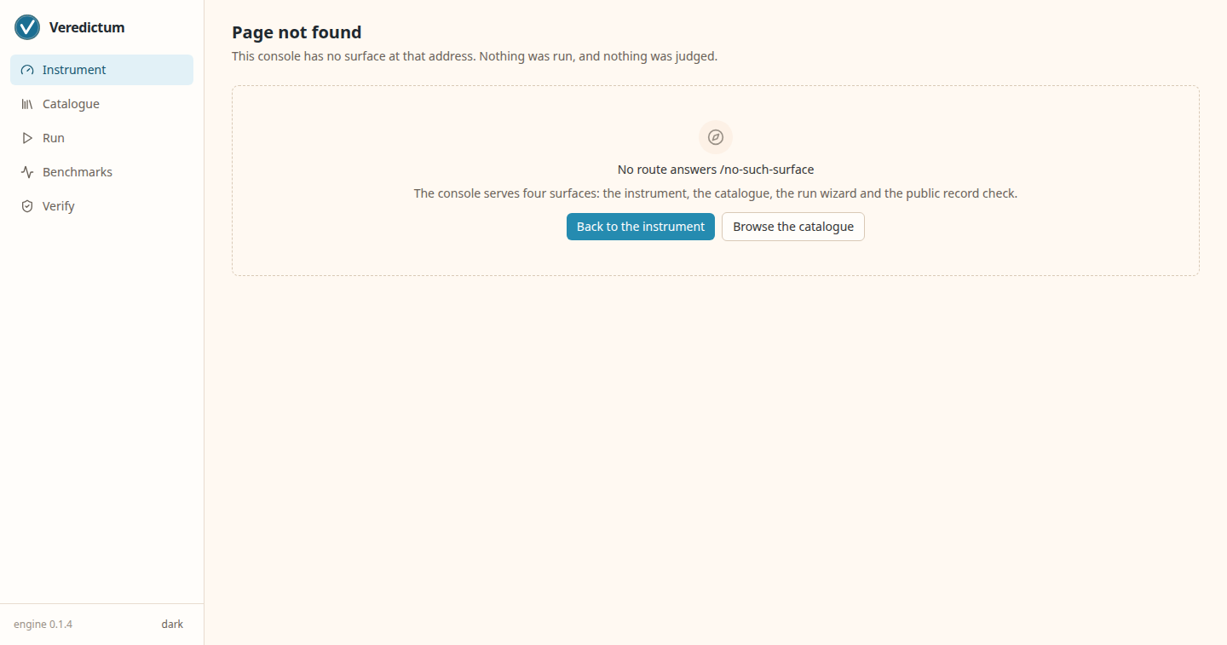Viewport: 1227px width, 645px height.
Task: Click the engine 0.1.4 version text
Action: pos(43,625)
